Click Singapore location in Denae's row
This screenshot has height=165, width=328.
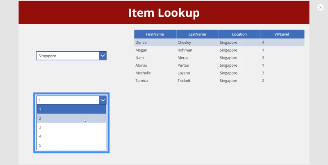pyautogui.click(x=228, y=43)
